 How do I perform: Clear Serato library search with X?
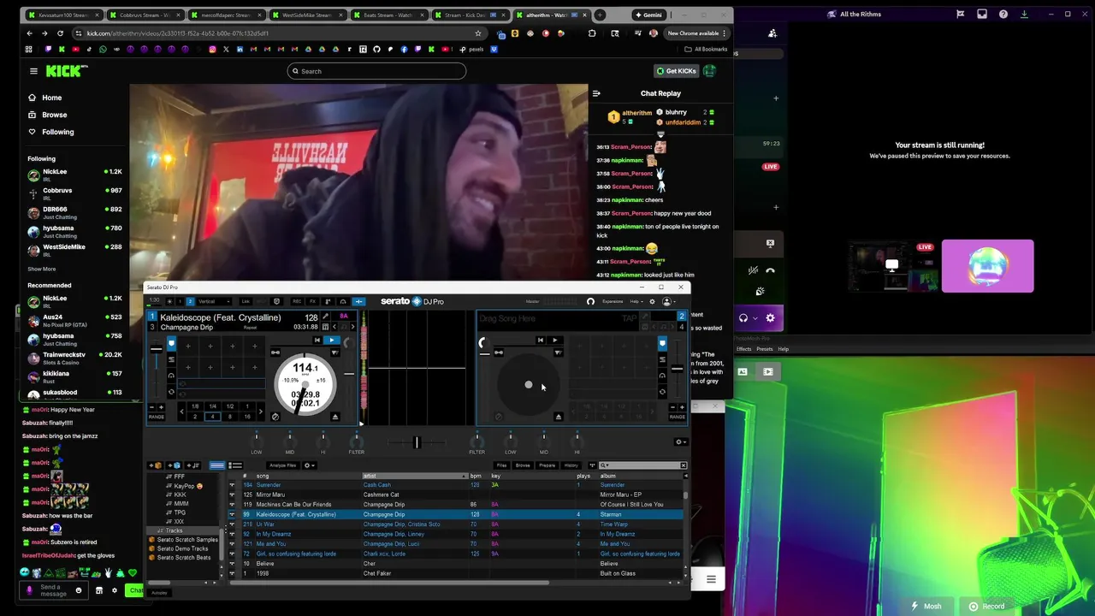(684, 465)
